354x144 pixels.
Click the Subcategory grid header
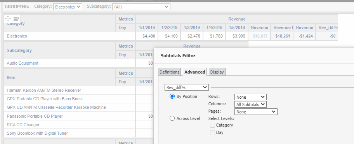pos(60,50)
